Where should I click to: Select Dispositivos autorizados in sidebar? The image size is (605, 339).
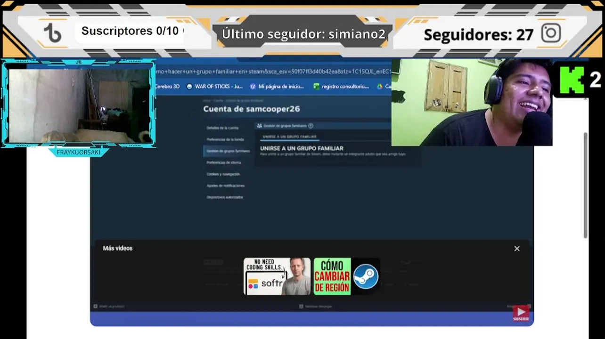point(225,197)
